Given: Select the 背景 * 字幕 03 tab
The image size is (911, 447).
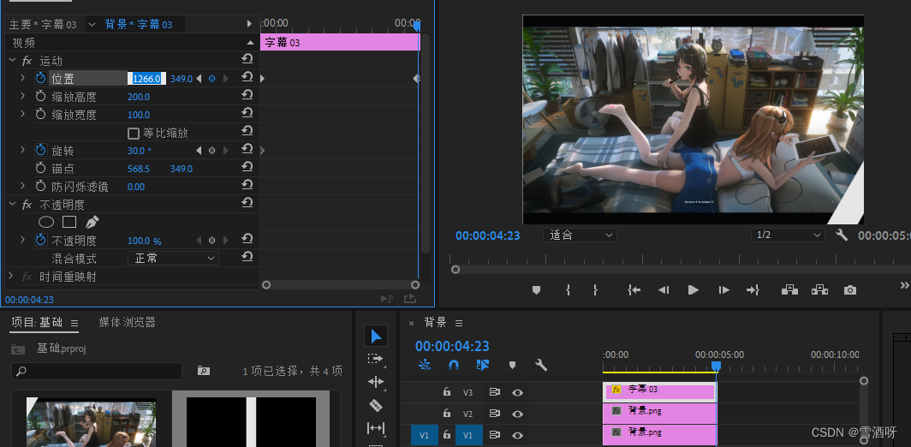Looking at the screenshot, I should [139, 25].
